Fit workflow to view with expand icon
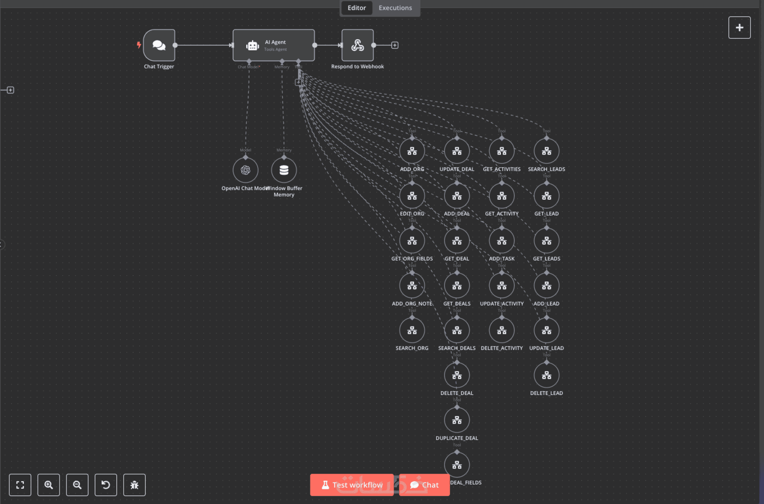Viewport: 764px width, 504px height. pyautogui.click(x=20, y=485)
